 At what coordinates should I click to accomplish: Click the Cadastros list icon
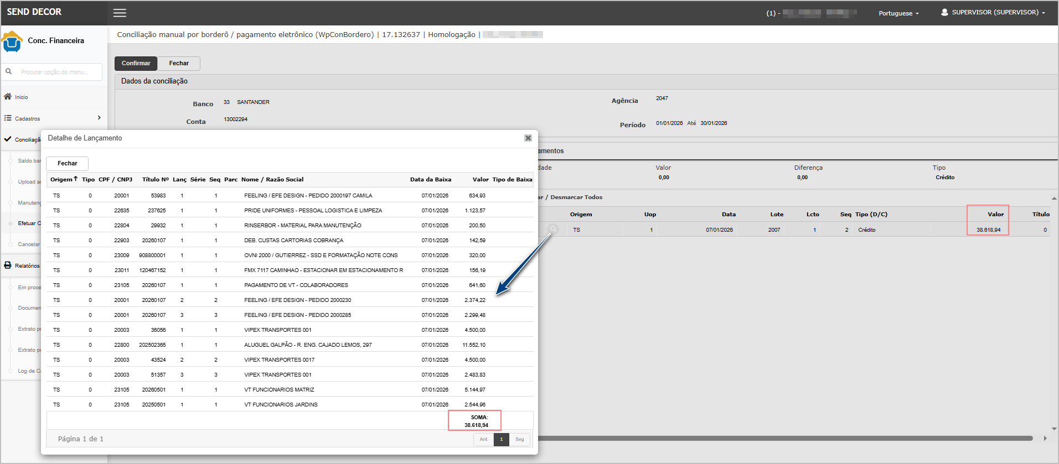(x=8, y=118)
